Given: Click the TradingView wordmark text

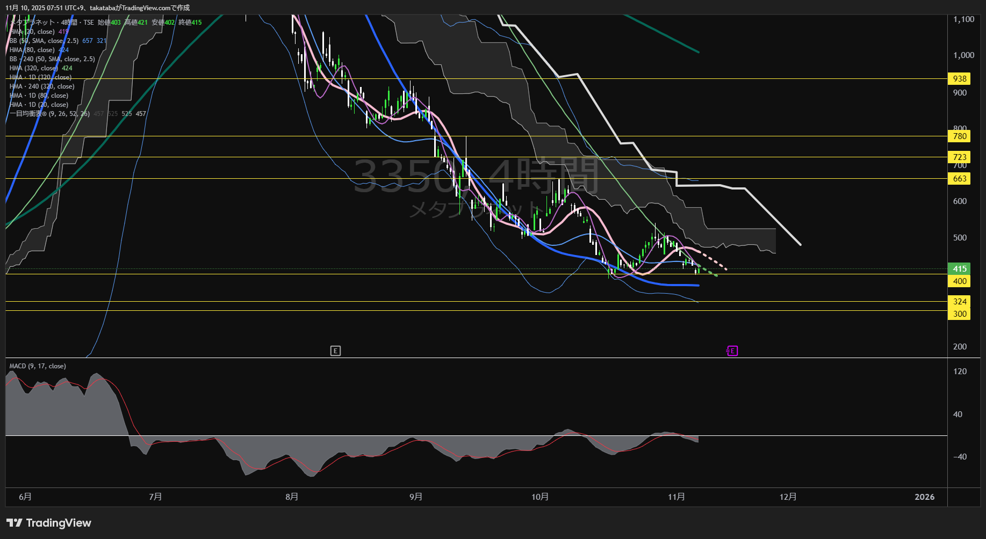Looking at the screenshot, I should 59,523.
